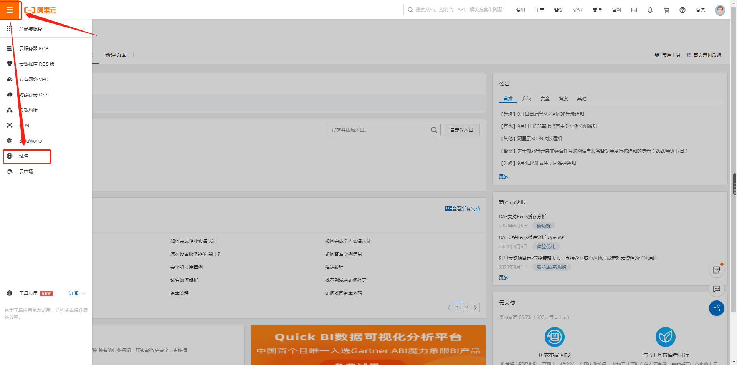This screenshot has height=365, width=737.
Task: Select page 1 of the documentation list
Action: (458, 308)
